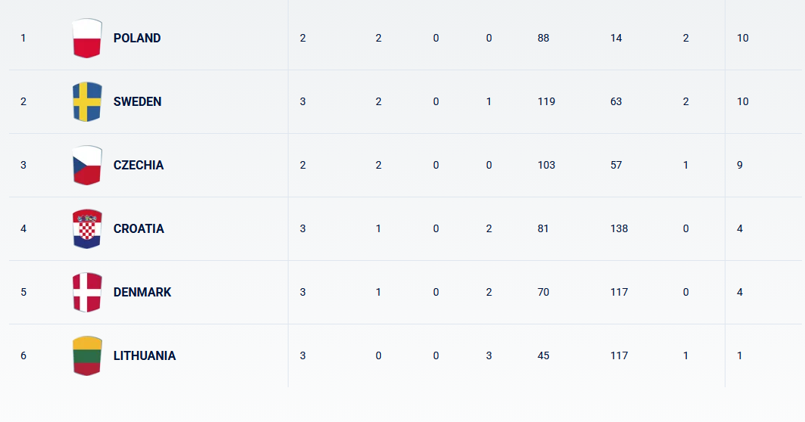Viewport: 805px width, 422px height.
Task: Select the CROATIA team name
Action: click(139, 228)
